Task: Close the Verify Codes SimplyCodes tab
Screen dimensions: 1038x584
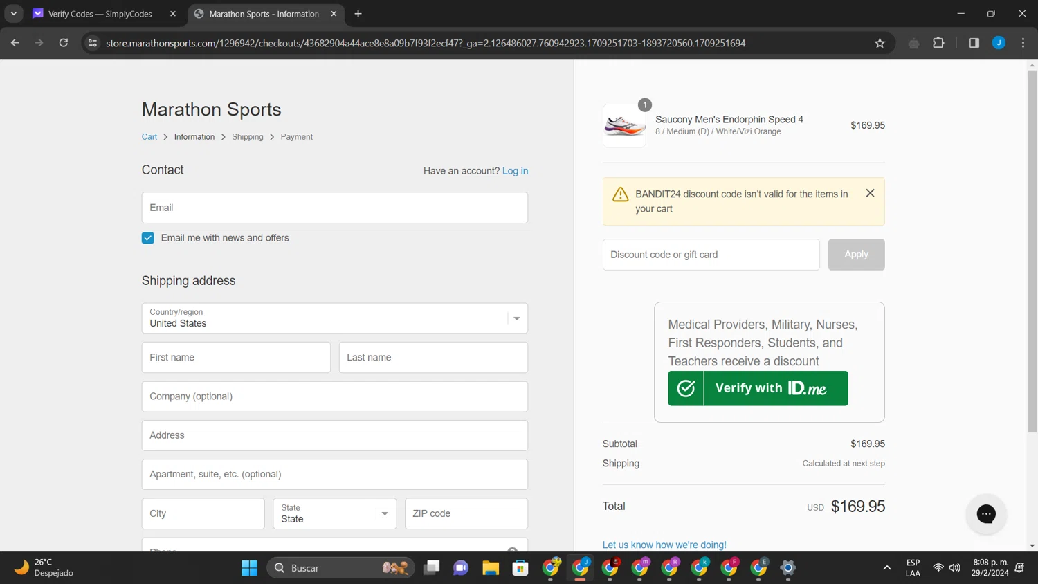Action: (173, 14)
